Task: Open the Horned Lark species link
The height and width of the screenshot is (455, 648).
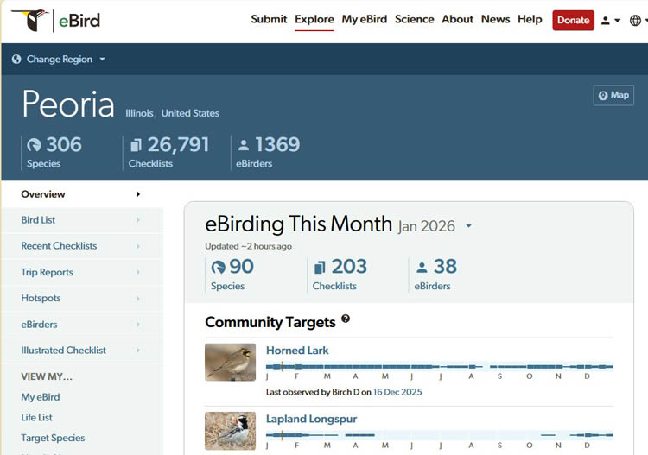Action: point(297,351)
